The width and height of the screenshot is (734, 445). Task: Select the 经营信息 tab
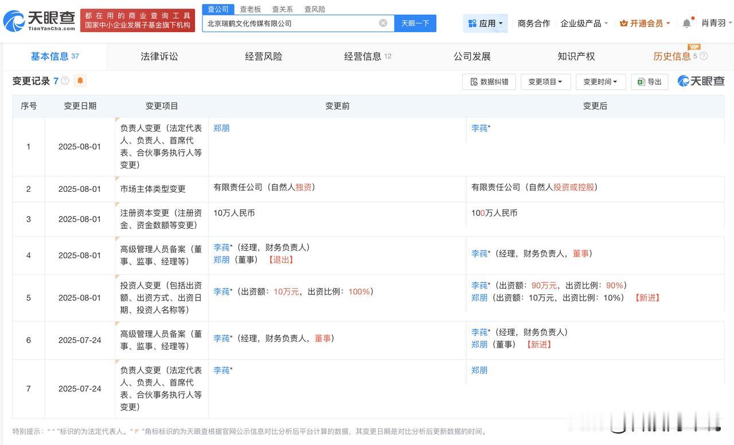click(368, 56)
